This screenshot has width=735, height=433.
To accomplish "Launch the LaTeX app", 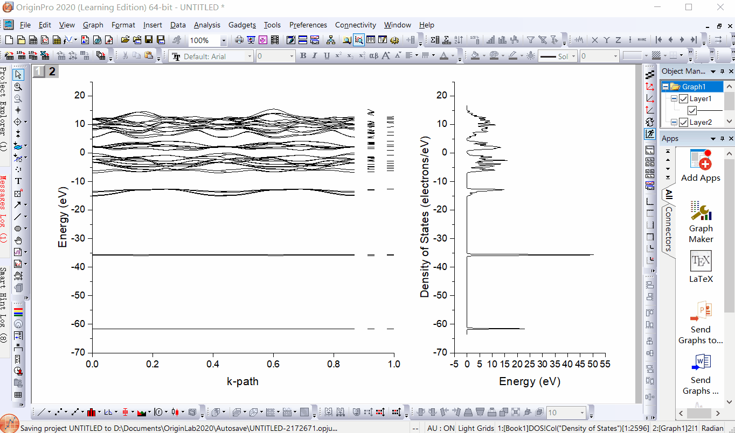I will (701, 267).
